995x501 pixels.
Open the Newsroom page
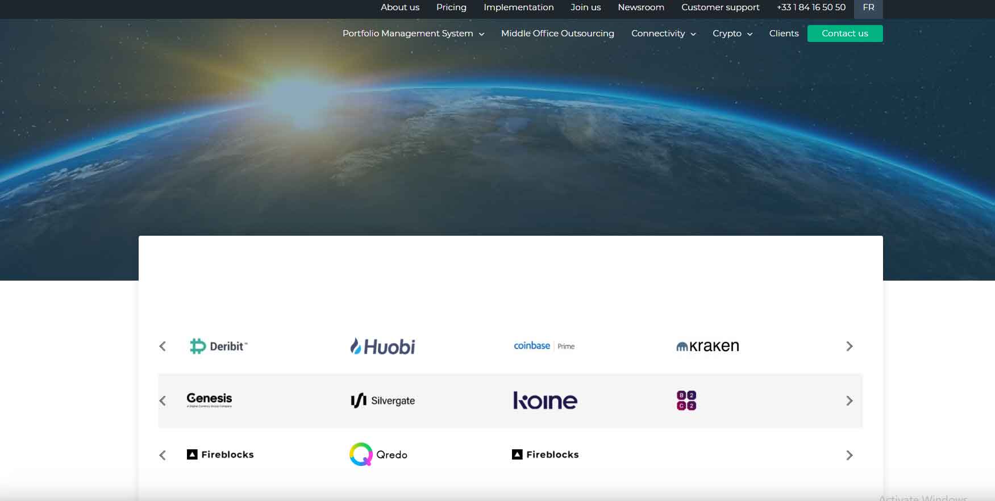coord(641,7)
